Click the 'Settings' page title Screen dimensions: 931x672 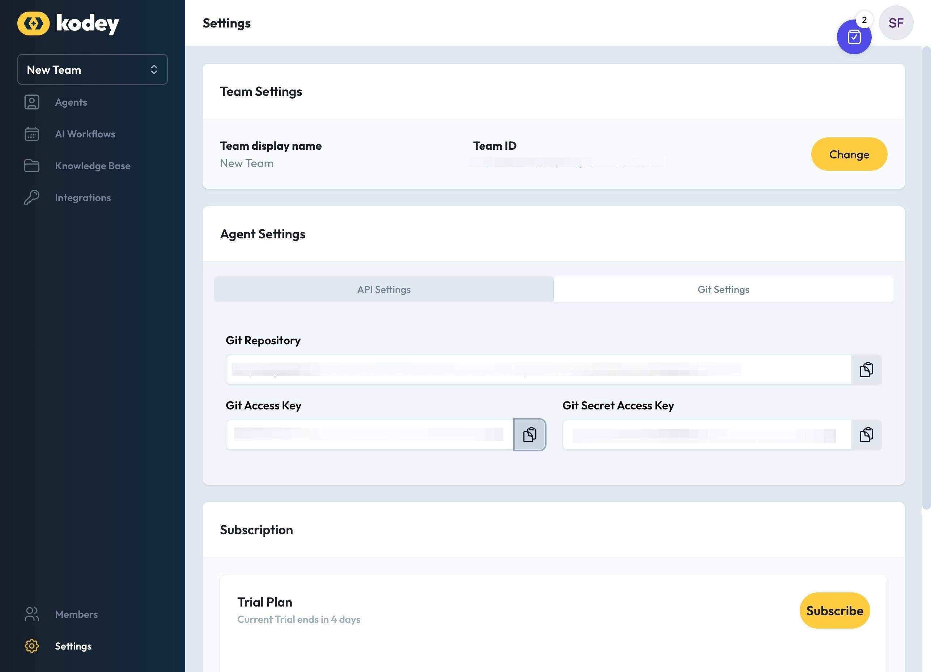click(226, 24)
